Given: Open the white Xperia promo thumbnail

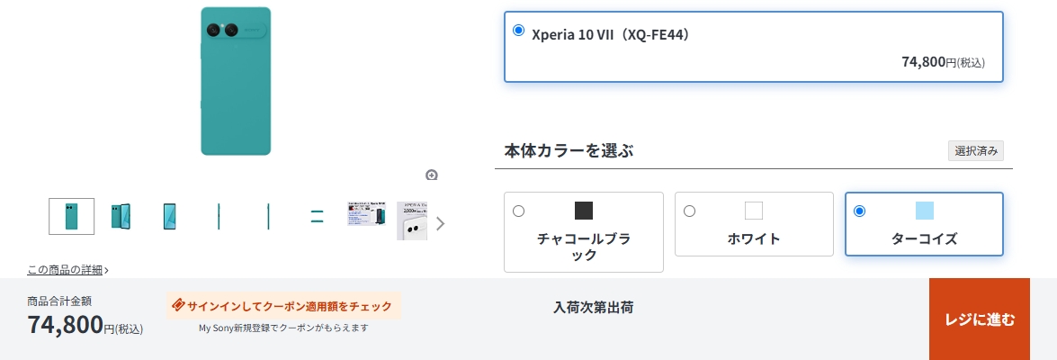Looking at the screenshot, I should click(412, 220).
